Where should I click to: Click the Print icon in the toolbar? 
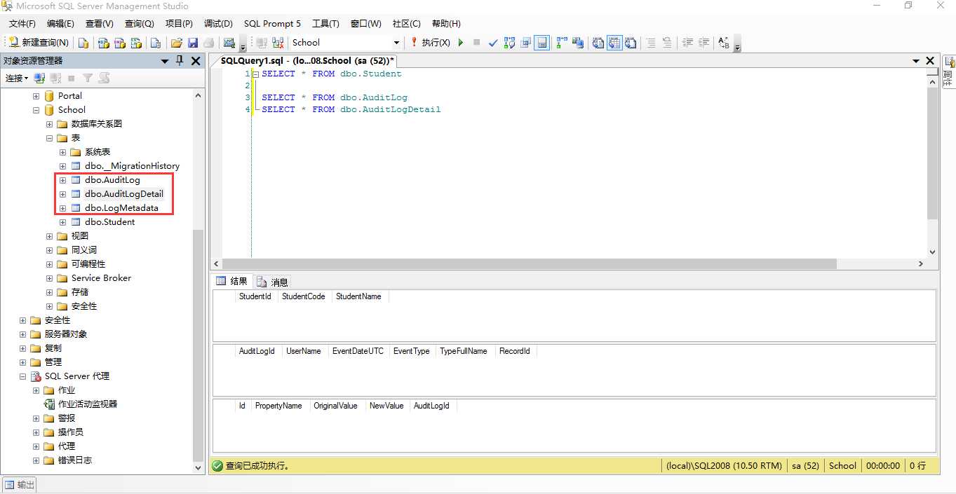[x=209, y=43]
